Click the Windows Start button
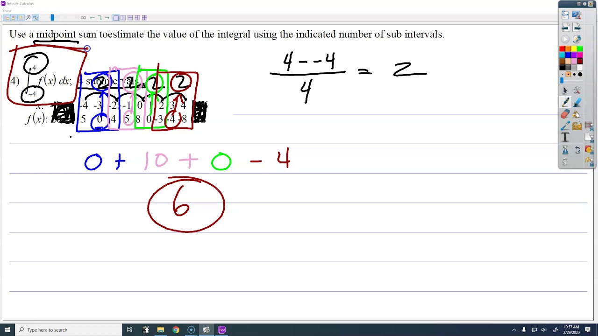598x336 pixels. pyautogui.click(x=7, y=330)
